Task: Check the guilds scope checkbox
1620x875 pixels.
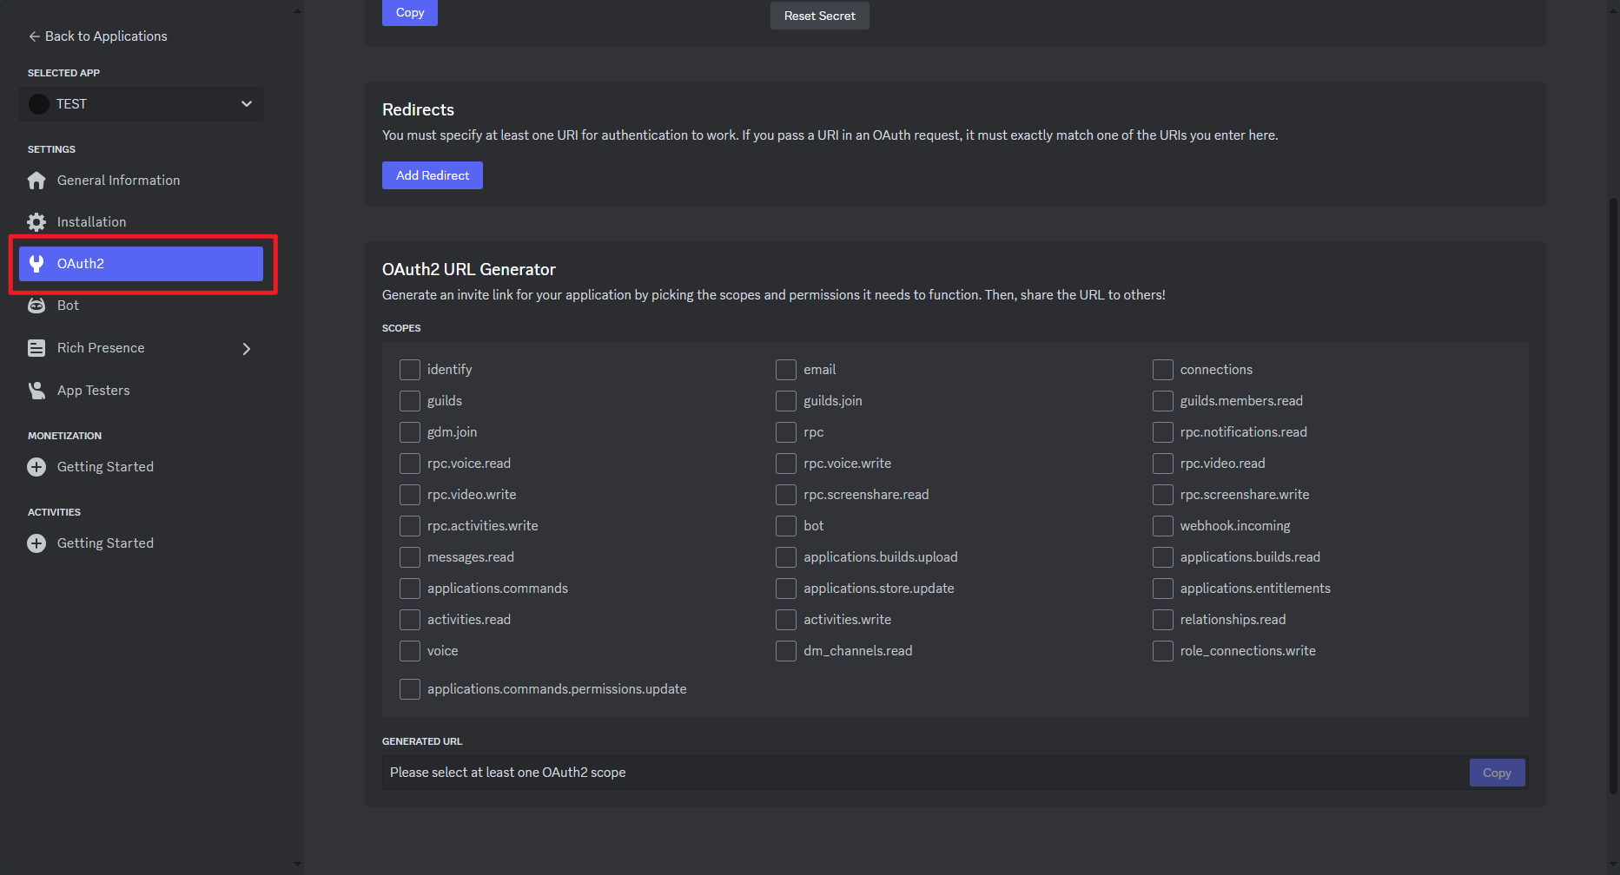Action: click(410, 401)
